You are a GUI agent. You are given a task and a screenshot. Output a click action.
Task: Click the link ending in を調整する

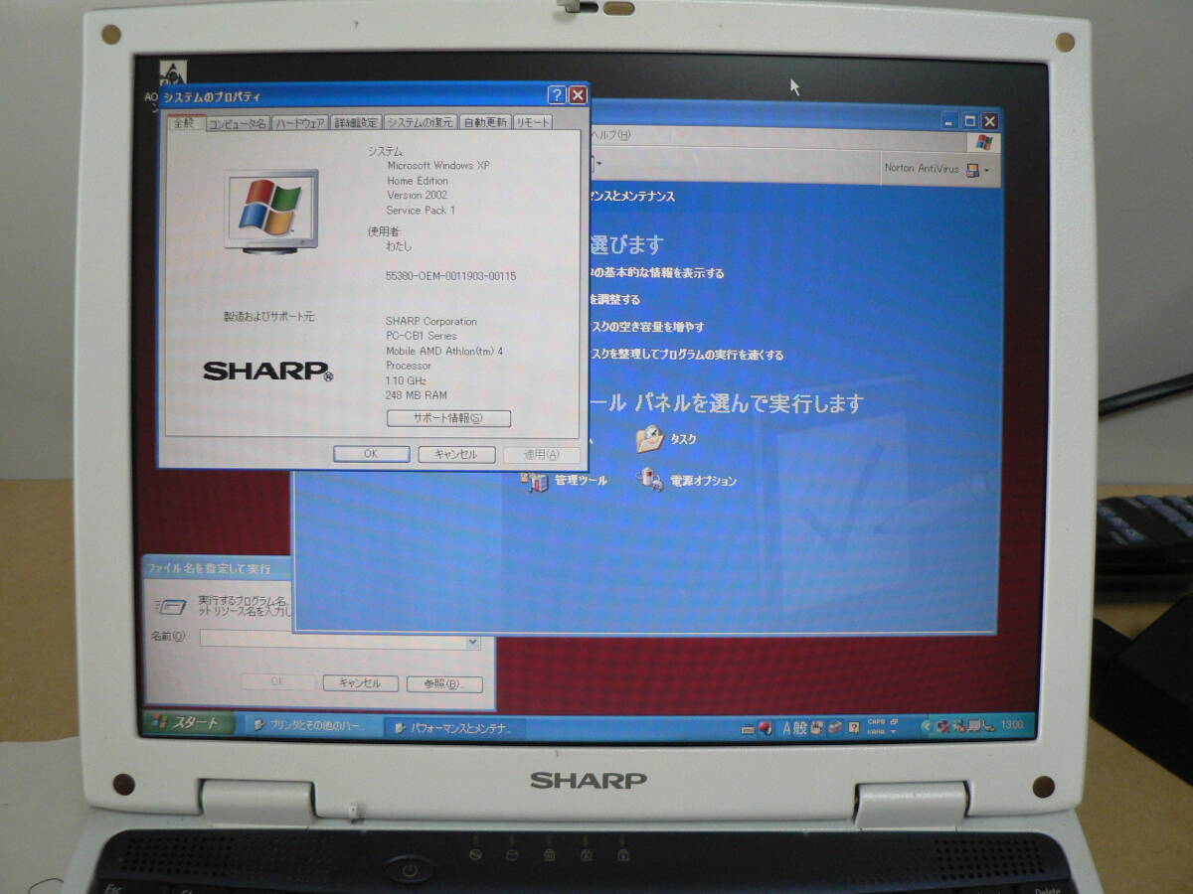click(x=615, y=299)
